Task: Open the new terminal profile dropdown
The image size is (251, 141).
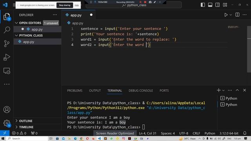Action: [x=224, y=90]
